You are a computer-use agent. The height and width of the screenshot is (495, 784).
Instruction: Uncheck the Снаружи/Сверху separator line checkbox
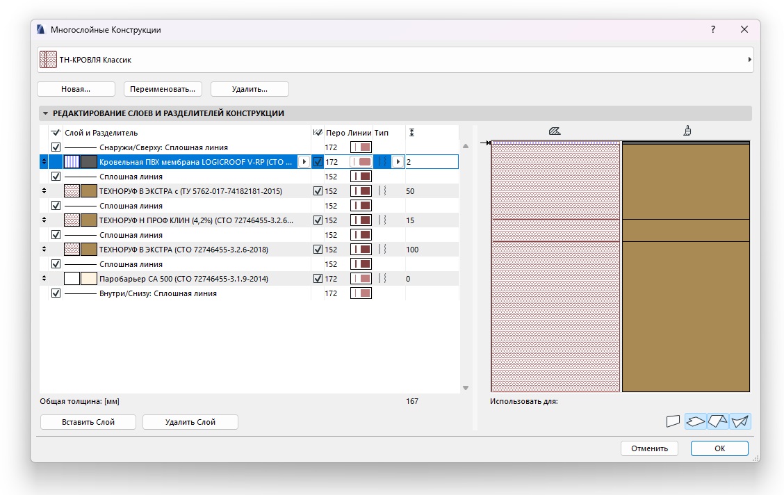click(x=56, y=147)
